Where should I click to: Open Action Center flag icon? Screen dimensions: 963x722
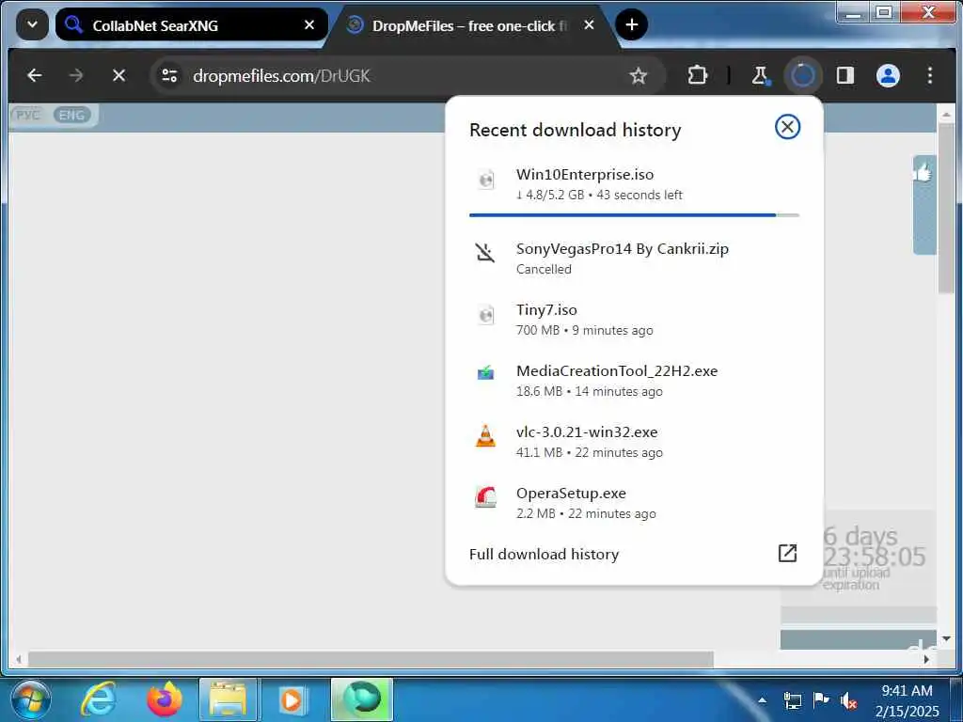pyautogui.click(x=820, y=699)
